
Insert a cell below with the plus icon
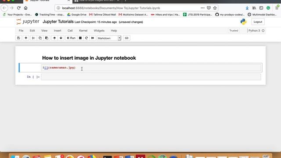tap(26, 38)
